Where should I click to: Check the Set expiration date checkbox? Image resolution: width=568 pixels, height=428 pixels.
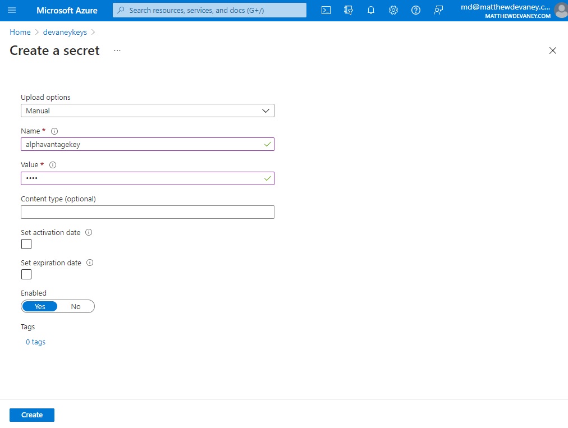coord(26,274)
